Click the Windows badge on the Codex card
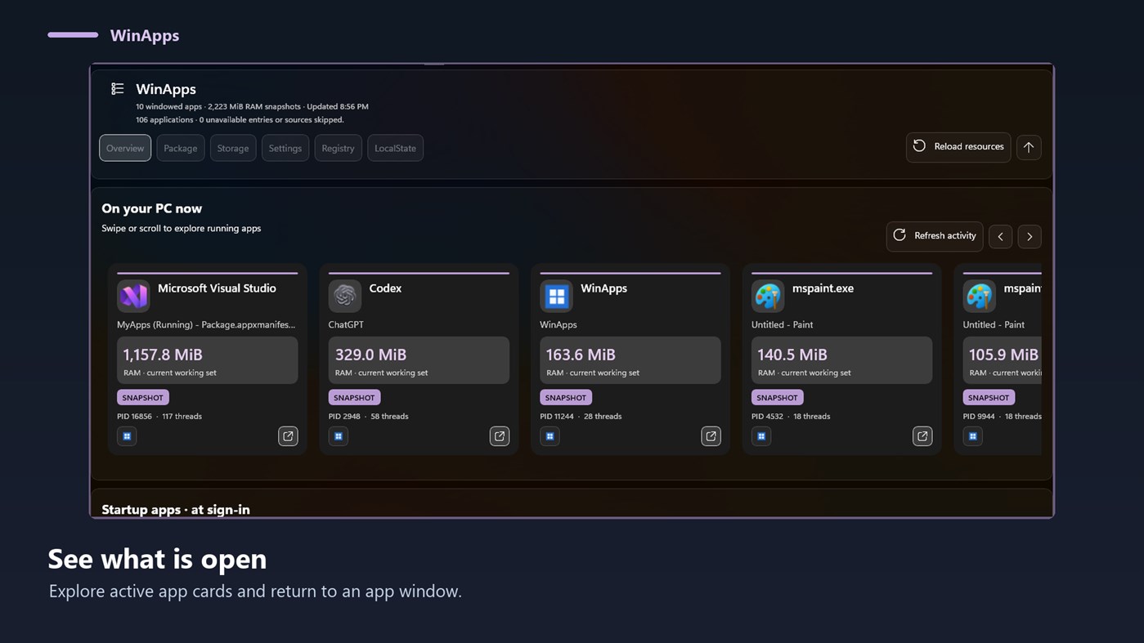This screenshot has height=643, width=1144. (339, 436)
